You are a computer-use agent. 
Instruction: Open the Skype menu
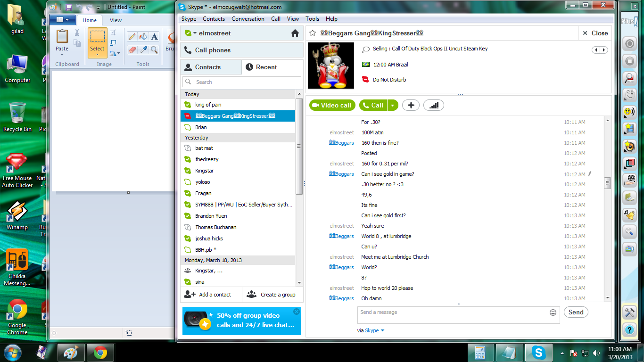tap(189, 19)
